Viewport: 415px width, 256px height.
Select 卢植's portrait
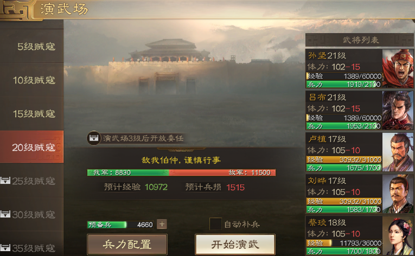pyautogui.click(x=398, y=152)
